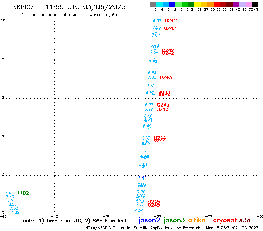This screenshot has height=231, width=263.
Task: Click the wave height value '6.92'
Action: coord(141,195)
